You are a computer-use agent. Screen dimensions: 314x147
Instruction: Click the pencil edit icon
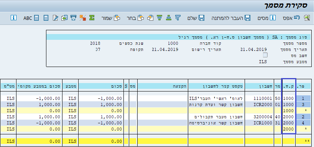(x=55, y=18)
